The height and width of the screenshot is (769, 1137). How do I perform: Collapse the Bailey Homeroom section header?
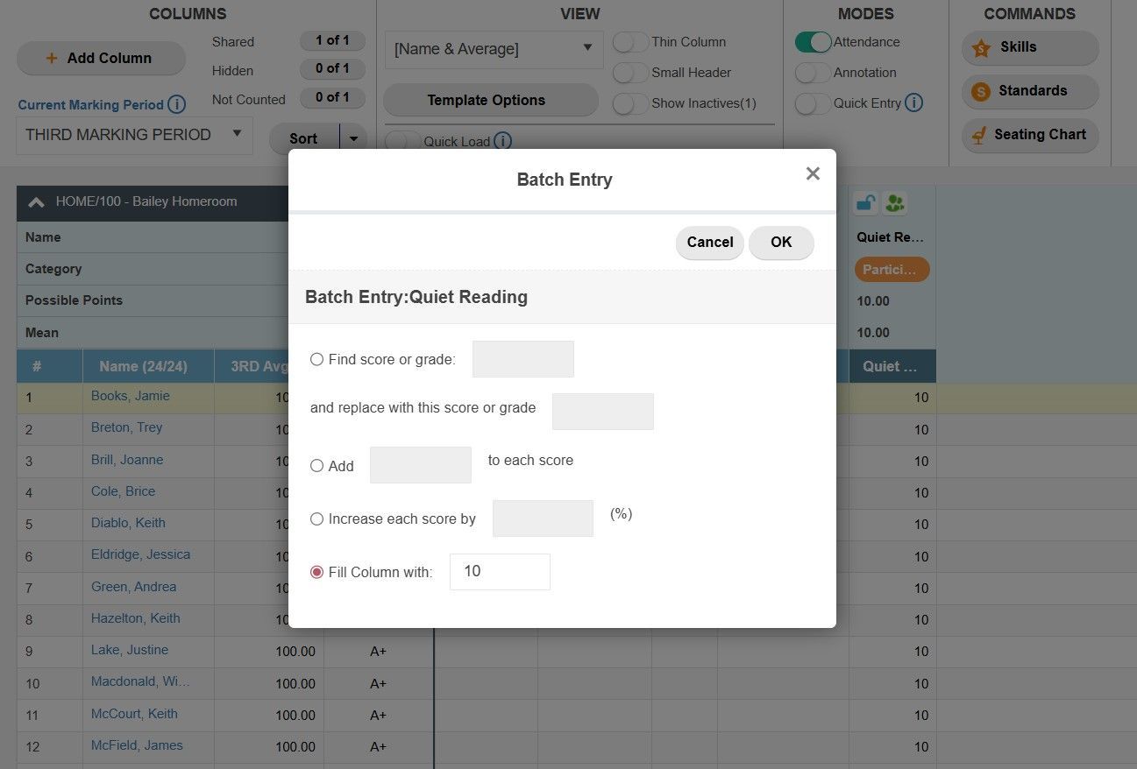(36, 201)
